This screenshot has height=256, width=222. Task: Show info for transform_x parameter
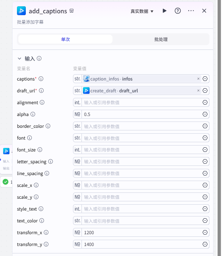pyautogui.click(x=46, y=232)
